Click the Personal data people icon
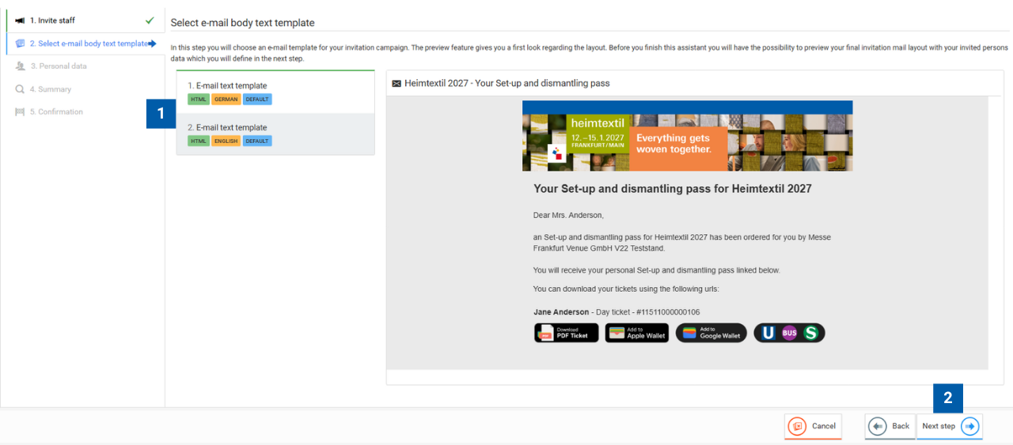This screenshot has height=445, width=1013. [20, 66]
